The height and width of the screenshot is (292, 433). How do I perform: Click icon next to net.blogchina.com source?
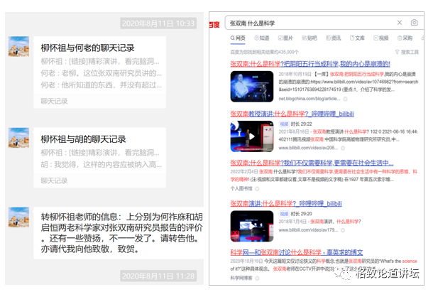tap(345, 99)
